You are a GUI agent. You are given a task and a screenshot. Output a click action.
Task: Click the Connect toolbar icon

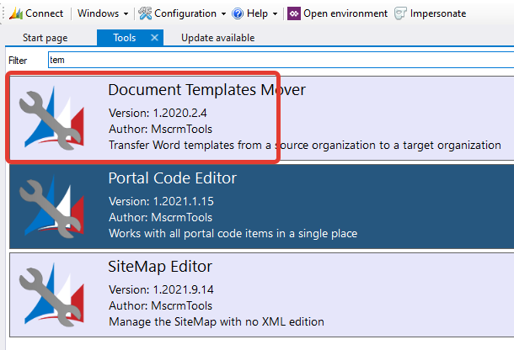[x=16, y=13]
